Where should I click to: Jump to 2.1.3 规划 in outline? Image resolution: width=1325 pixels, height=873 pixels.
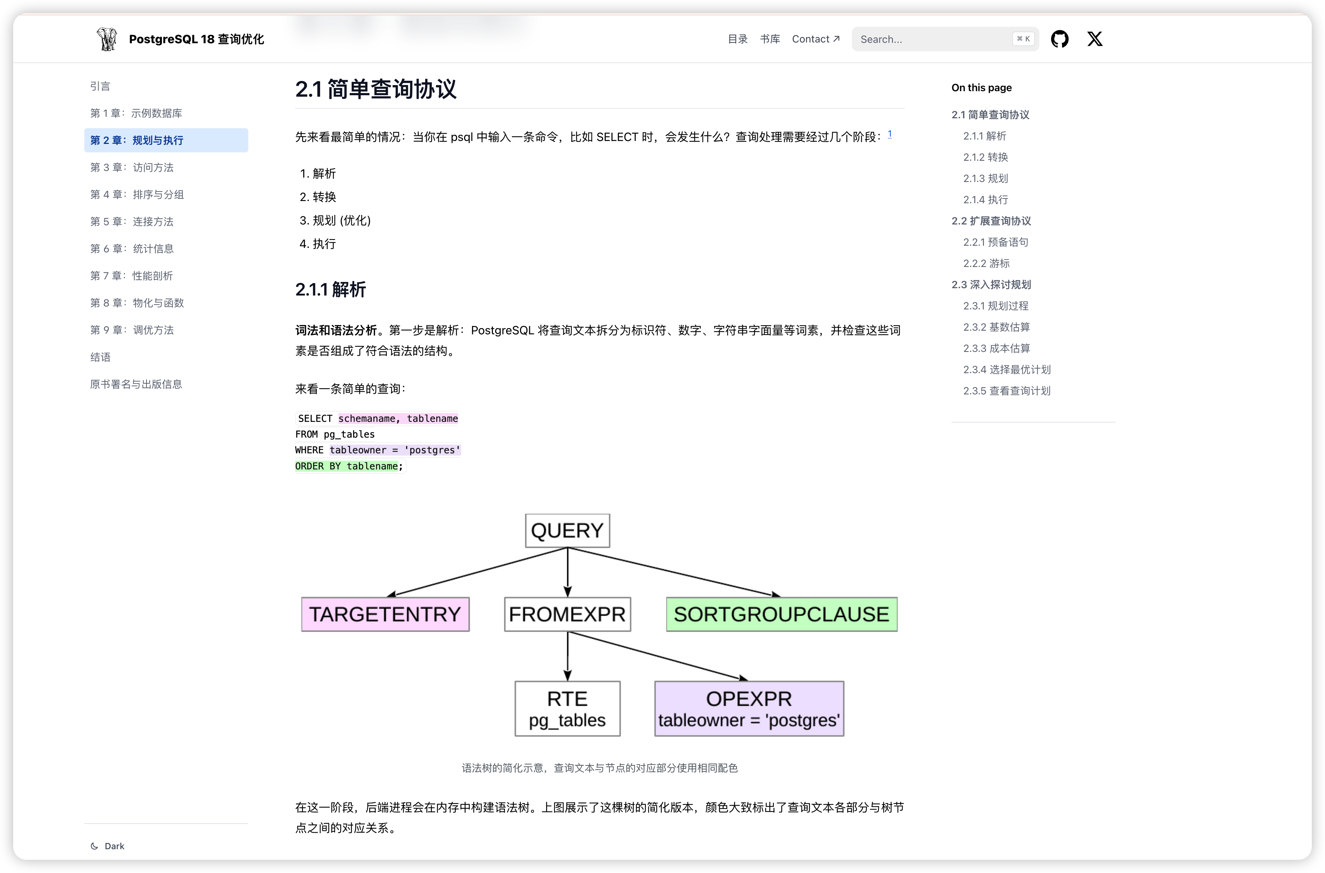click(986, 178)
